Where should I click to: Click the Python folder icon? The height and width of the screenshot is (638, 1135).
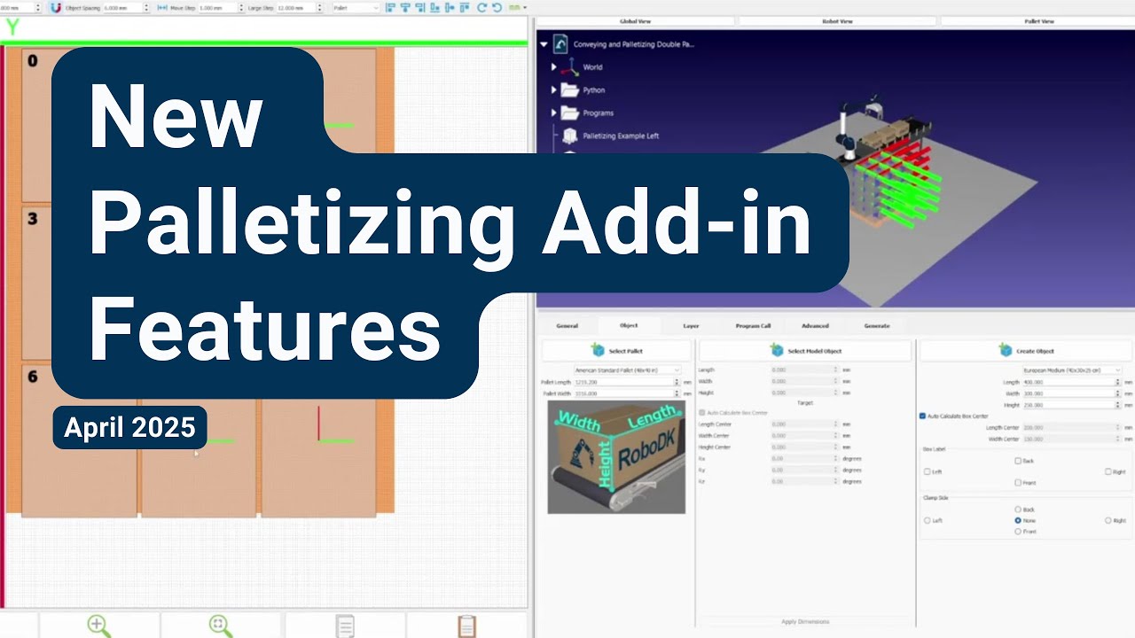(570, 89)
